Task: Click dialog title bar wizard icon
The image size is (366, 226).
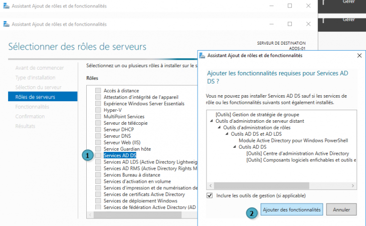Action: pyautogui.click(x=202, y=56)
